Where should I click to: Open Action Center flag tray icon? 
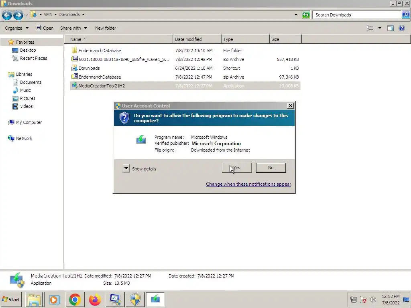click(363, 300)
